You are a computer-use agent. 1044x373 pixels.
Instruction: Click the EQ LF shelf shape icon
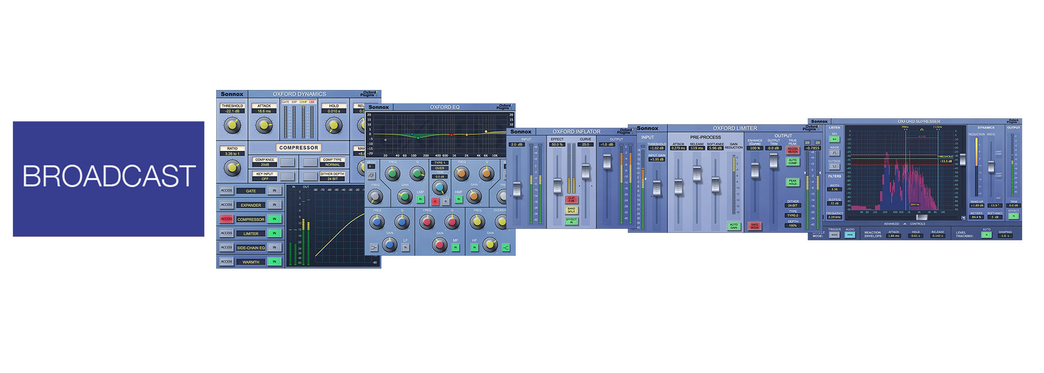coord(374,247)
